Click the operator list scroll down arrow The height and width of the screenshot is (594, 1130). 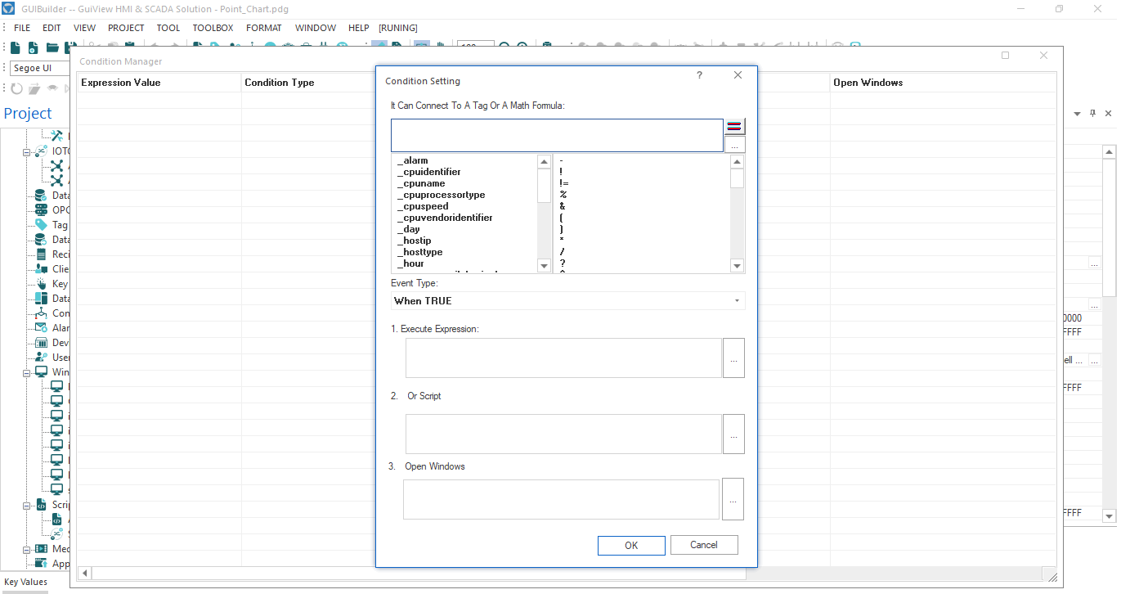pyautogui.click(x=737, y=266)
